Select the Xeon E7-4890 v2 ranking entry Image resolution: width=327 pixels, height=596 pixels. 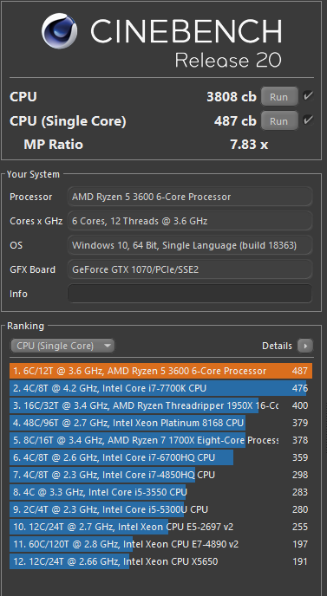[160, 544]
